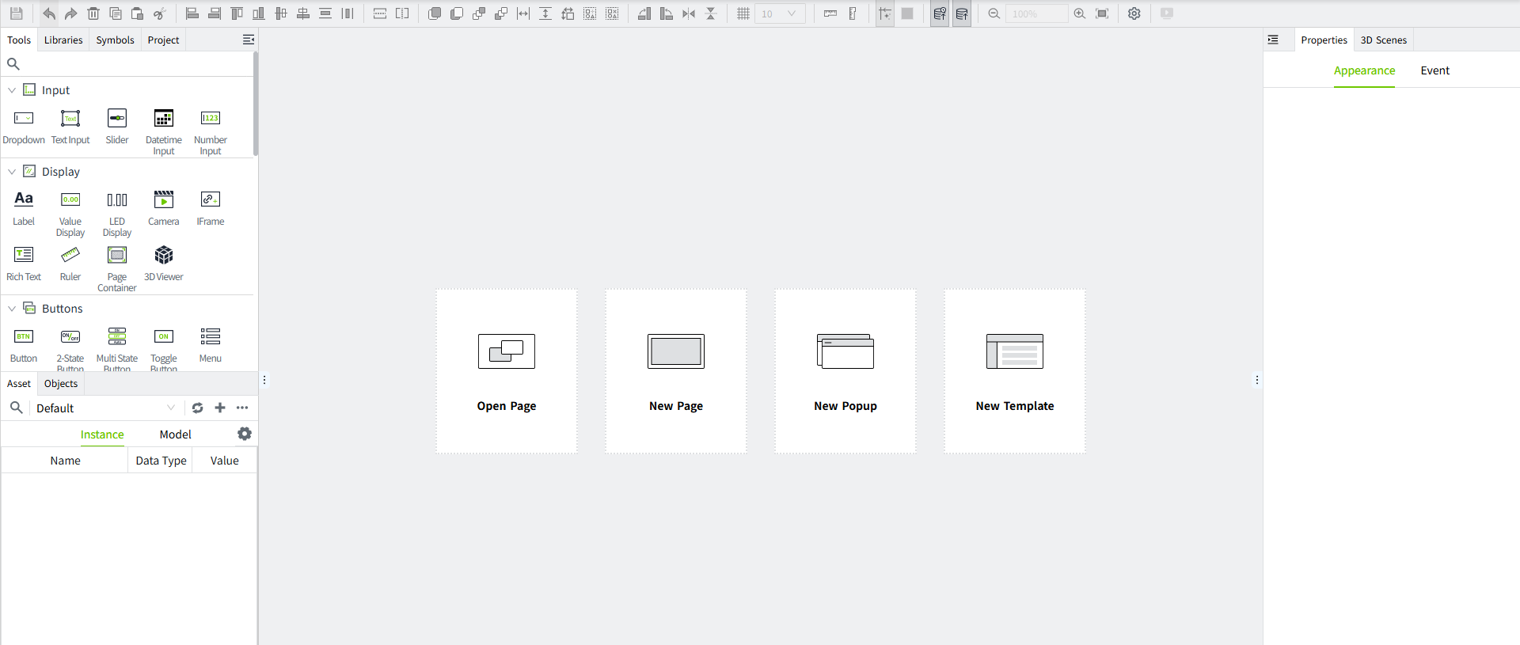Image resolution: width=1520 pixels, height=645 pixels.
Task: Click the zoom in magnifier icon
Action: pyautogui.click(x=1080, y=13)
